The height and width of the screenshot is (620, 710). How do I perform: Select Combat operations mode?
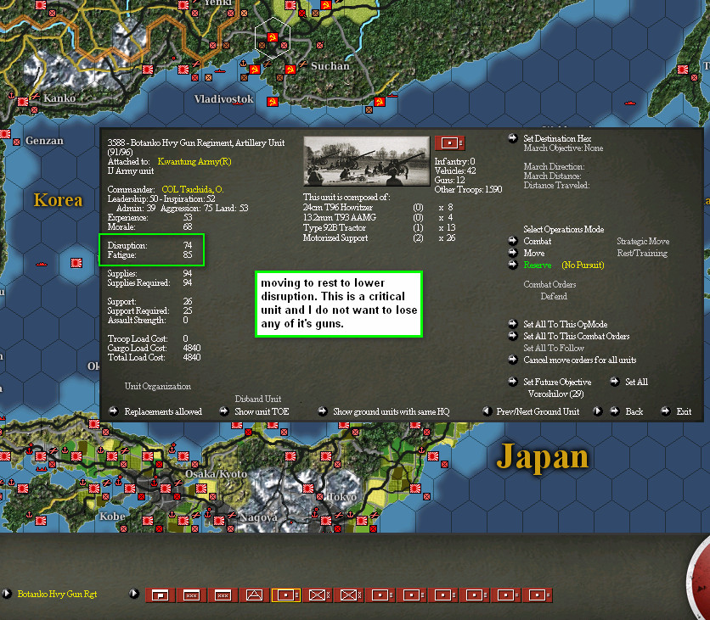[537, 241]
